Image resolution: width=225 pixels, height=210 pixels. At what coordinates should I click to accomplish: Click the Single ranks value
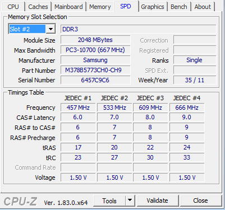pos(195,60)
